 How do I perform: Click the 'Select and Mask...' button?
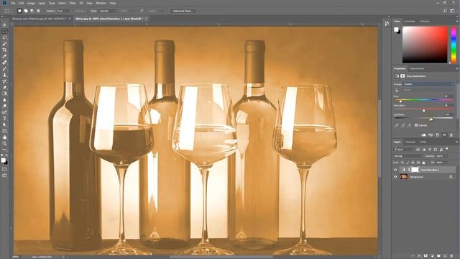(183, 11)
